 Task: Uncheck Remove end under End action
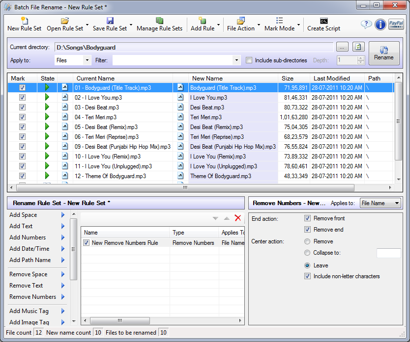[307, 230]
